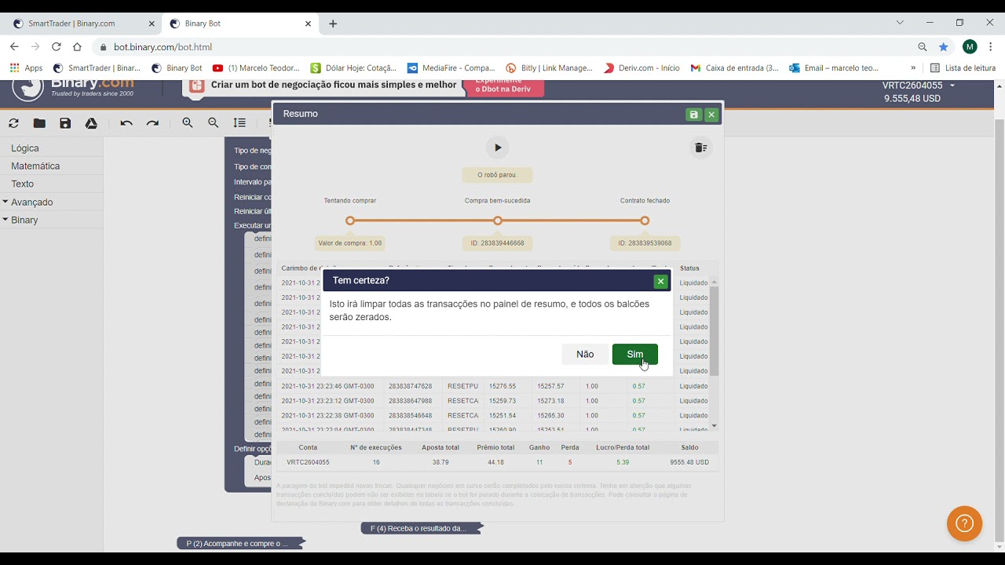Click Lucro/Perda total value 5.39
Viewport: 1005px width, 565px height.
[x=623, y=462]
